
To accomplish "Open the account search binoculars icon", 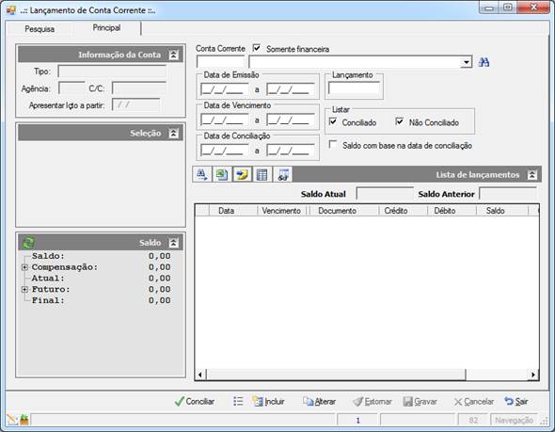I will [484, 62].
